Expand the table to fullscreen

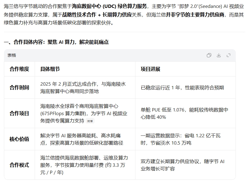coord(229,55)
